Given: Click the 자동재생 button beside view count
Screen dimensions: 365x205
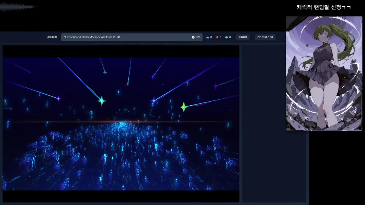Looking at the screenshot, I should 243,37.
